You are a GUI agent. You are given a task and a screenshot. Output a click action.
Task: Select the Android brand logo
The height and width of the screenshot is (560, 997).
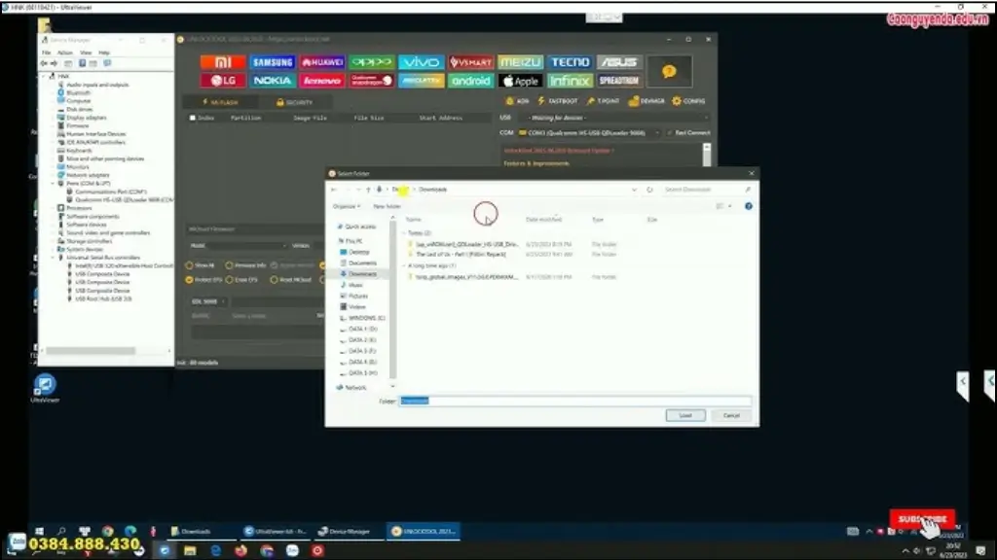tap(470, 81)
